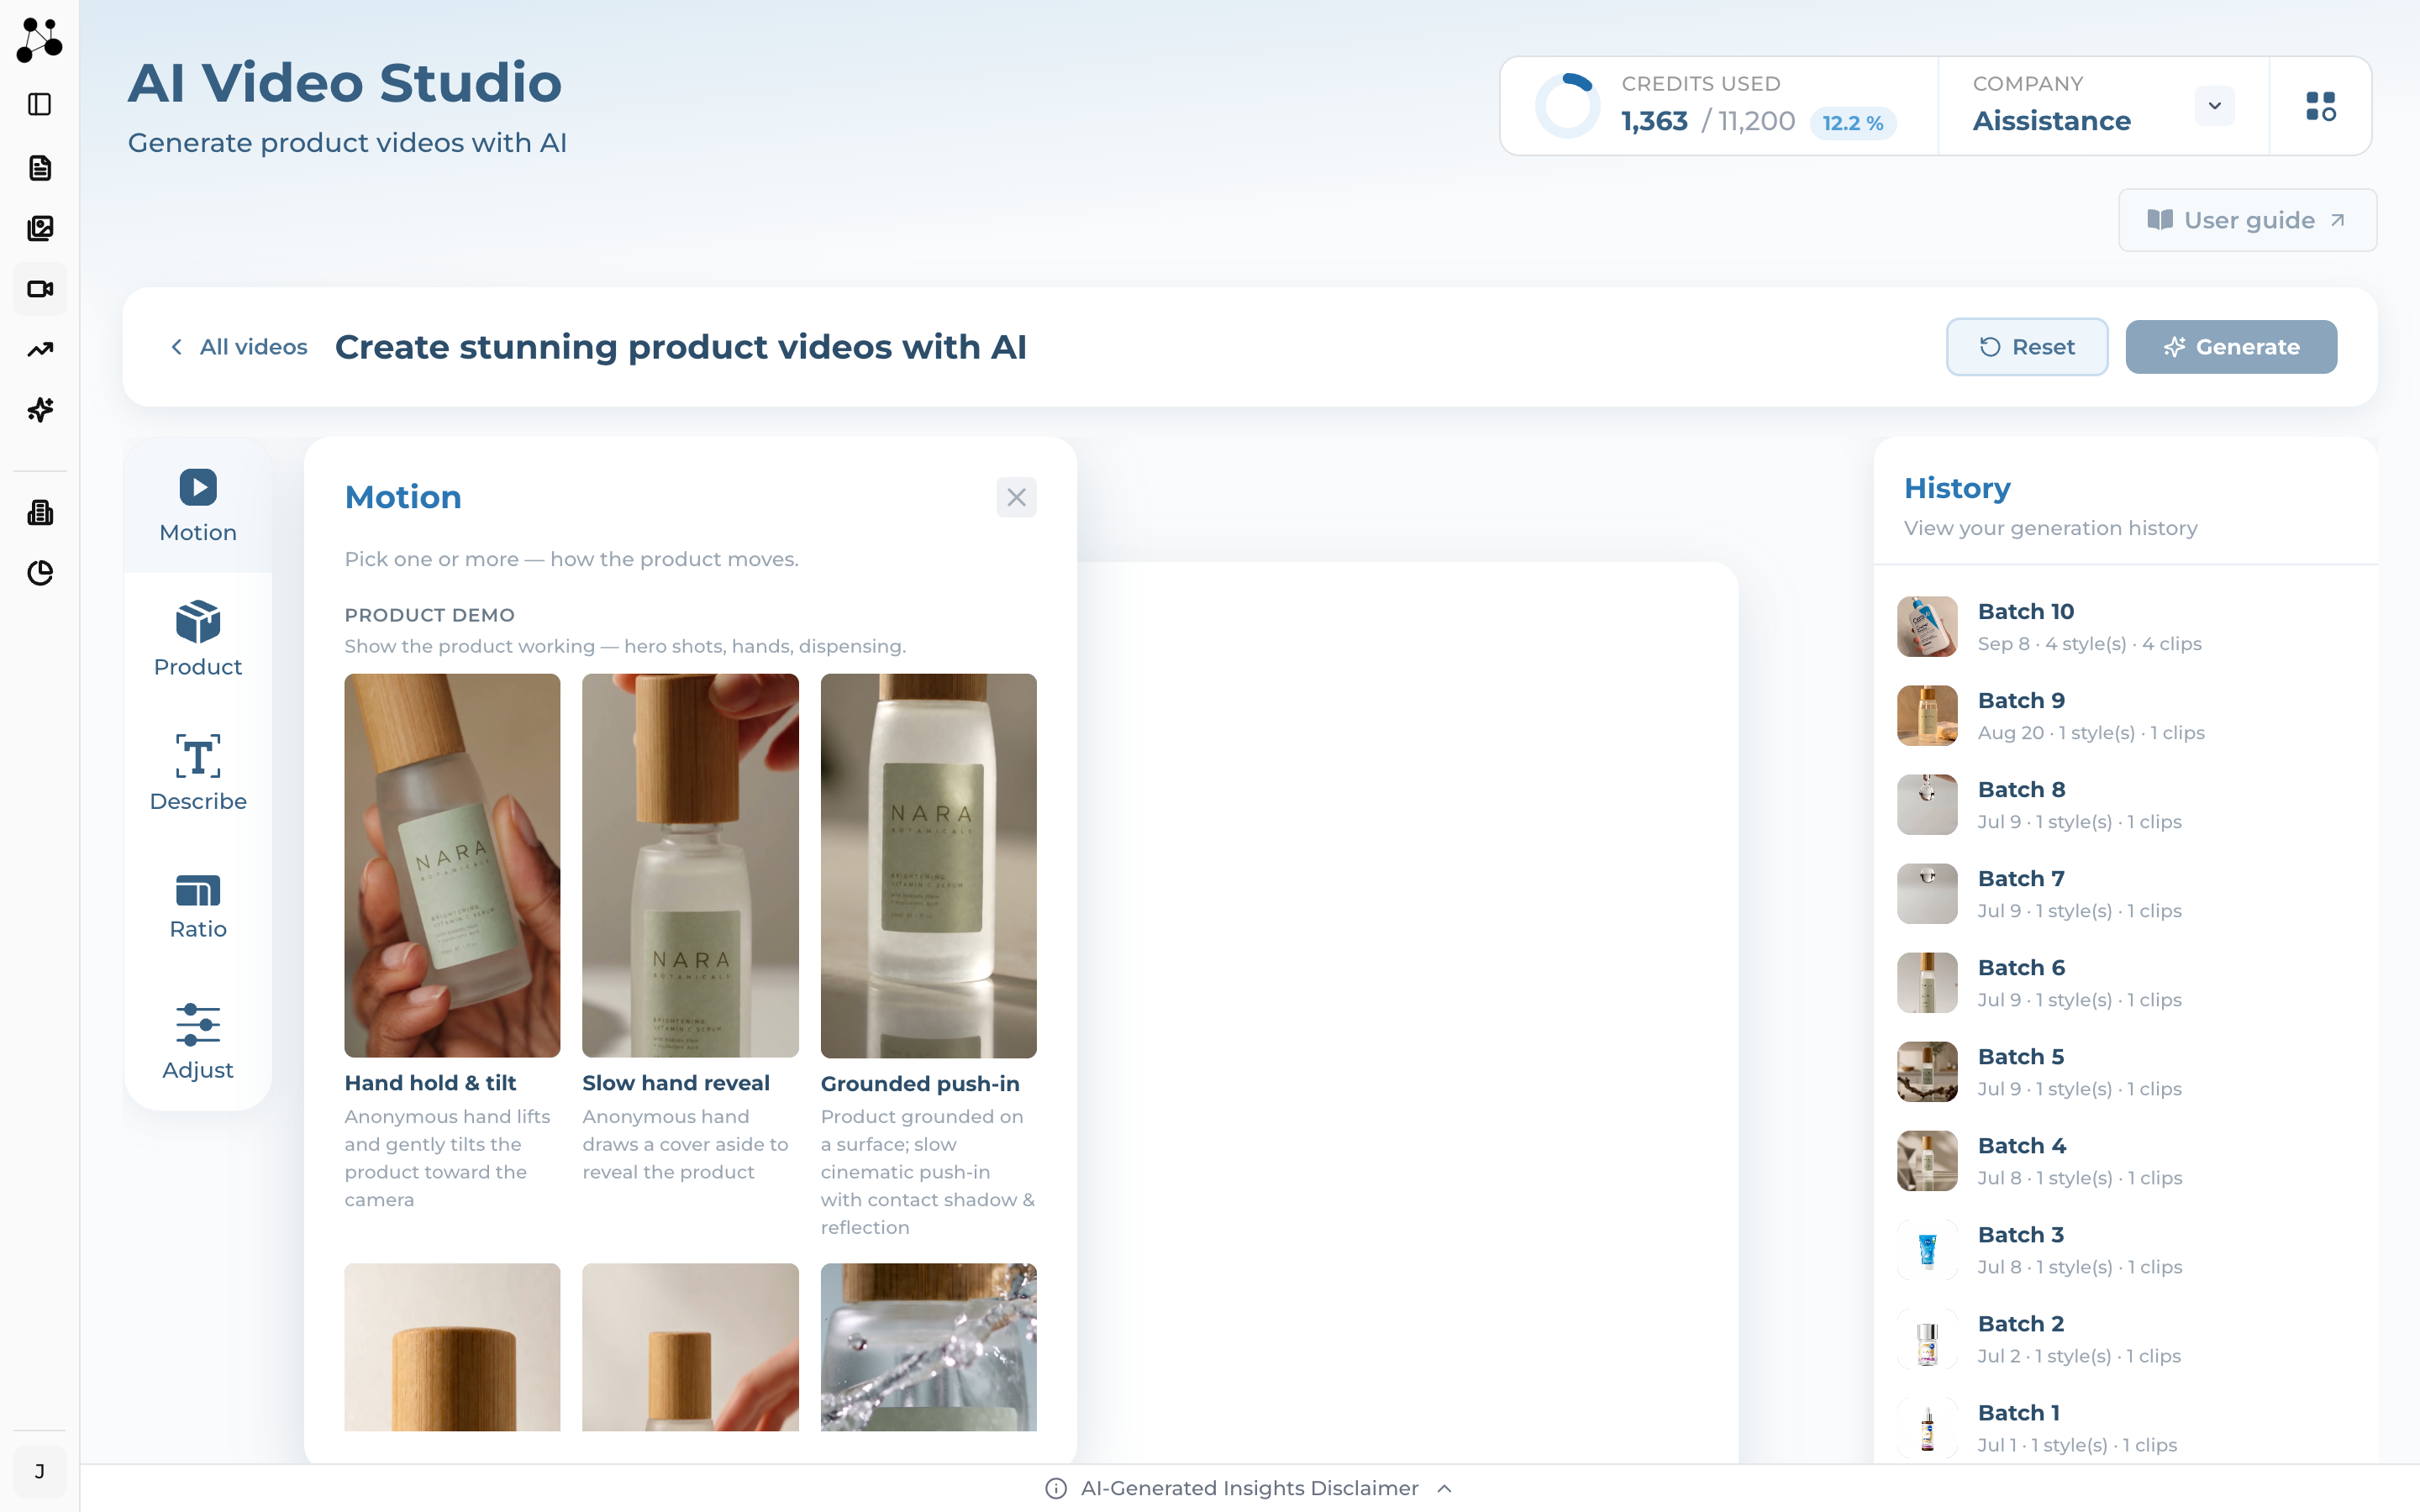Select the Ratio tab

point(198,907)
